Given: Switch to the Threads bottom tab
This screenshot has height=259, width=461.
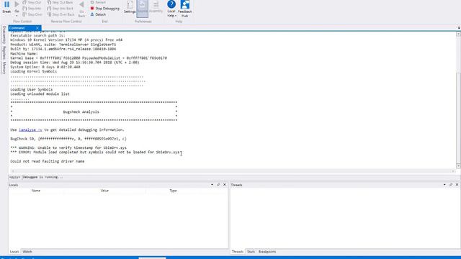Looking at the screenshot, I should click(x=237, y=252).
